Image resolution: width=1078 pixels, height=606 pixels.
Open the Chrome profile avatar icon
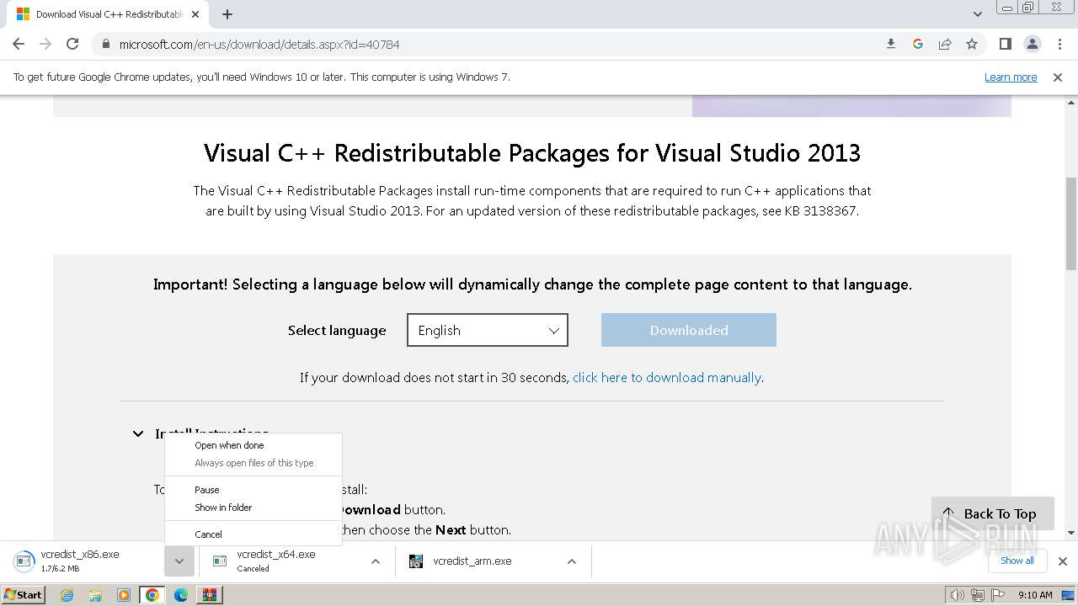click(1032, 44)
